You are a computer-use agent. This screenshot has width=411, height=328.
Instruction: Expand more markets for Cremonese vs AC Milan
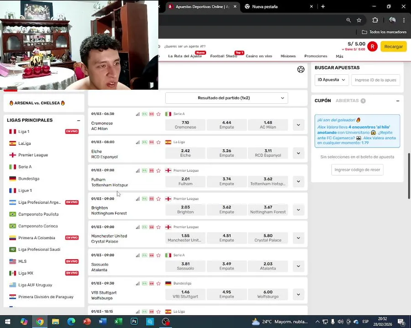(298, 125)
